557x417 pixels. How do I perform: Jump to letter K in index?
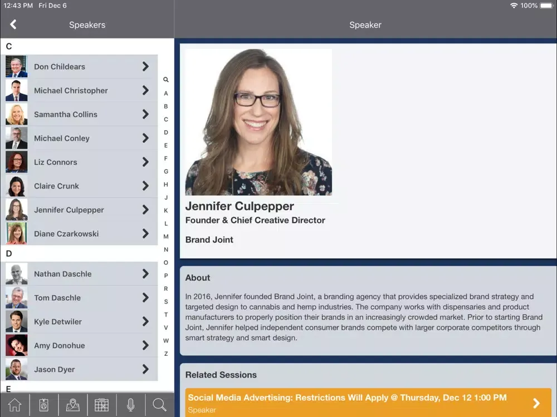[x=166, y=211]
